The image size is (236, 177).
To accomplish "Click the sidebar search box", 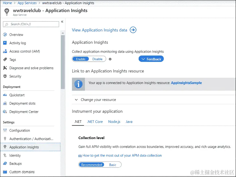I will (x=31, y=24).
